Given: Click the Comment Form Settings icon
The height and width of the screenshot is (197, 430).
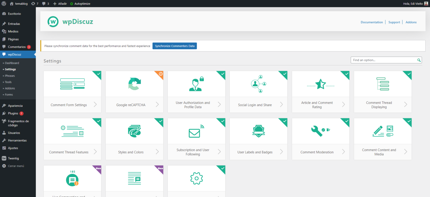Looking at the screenshot, I should [73, 84].
